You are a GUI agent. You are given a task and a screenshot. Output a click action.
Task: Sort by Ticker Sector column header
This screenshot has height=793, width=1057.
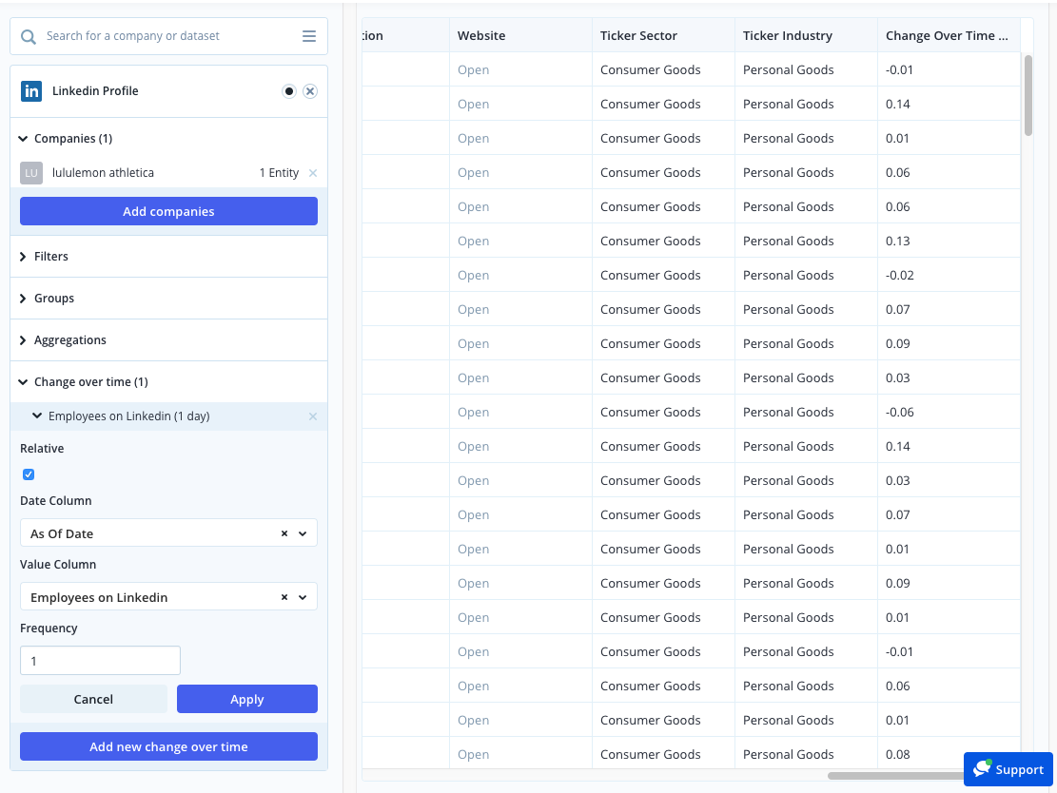[663, 36]
